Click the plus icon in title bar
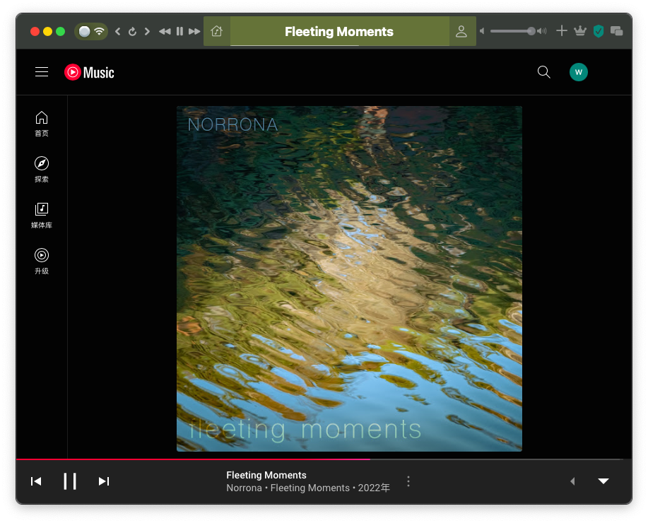Image resolution: width=648 pixels, height=523 pixels. click(x=561, y=30)
